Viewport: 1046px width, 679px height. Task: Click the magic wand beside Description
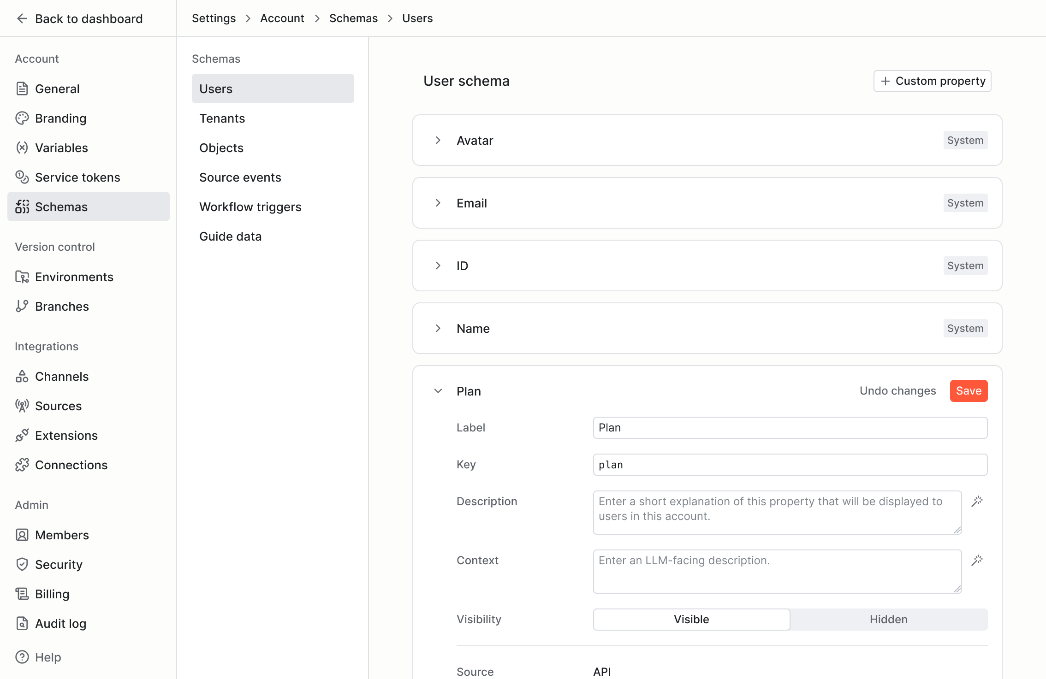click(977, 502)
